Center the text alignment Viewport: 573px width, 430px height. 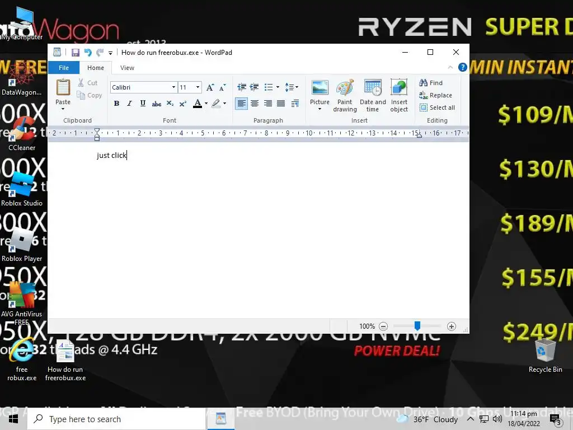255,104
